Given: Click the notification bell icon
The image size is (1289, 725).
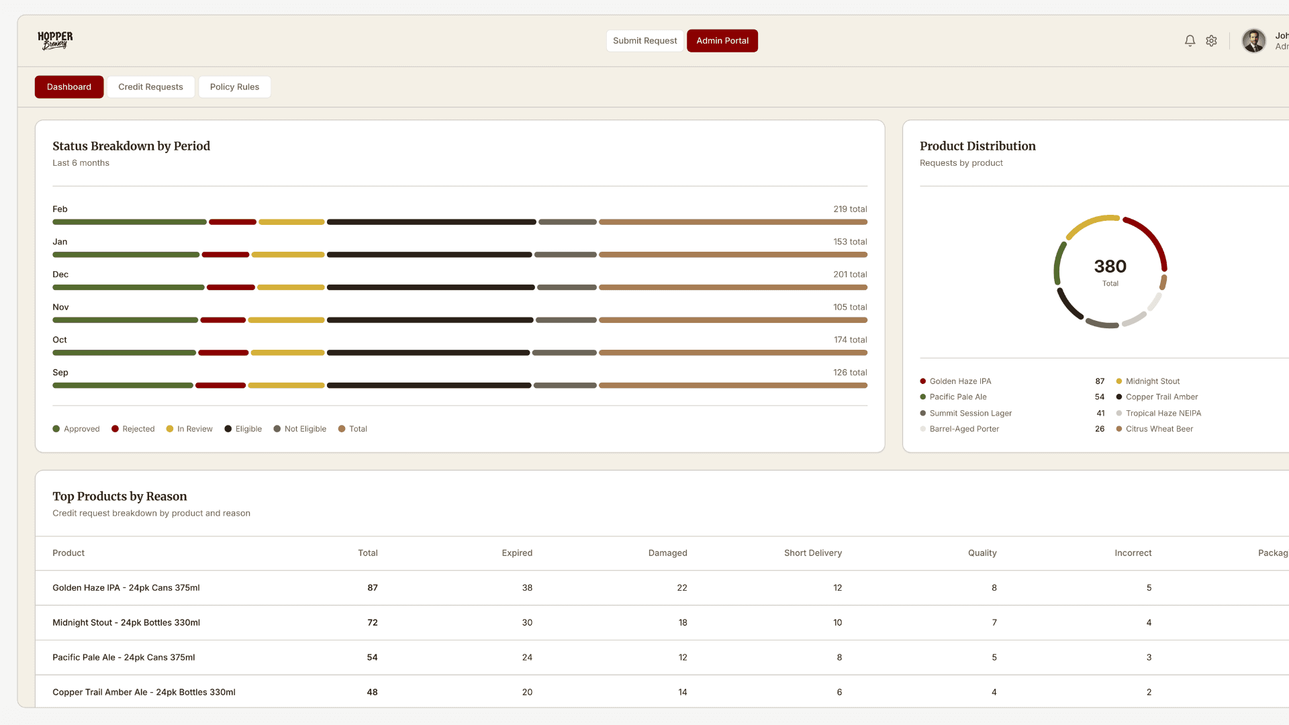Looking at the screenshot, I should click(x=1190, y=41).
